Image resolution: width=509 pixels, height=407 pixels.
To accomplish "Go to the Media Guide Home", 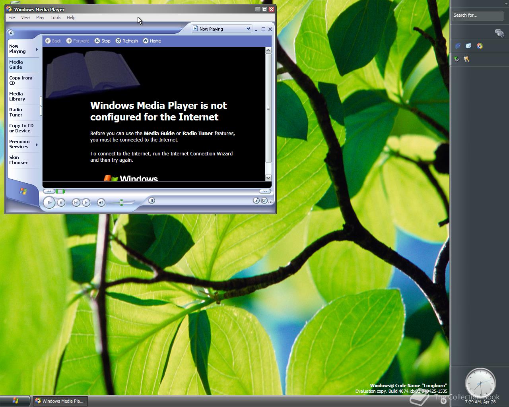I will [x=152, y=41].
